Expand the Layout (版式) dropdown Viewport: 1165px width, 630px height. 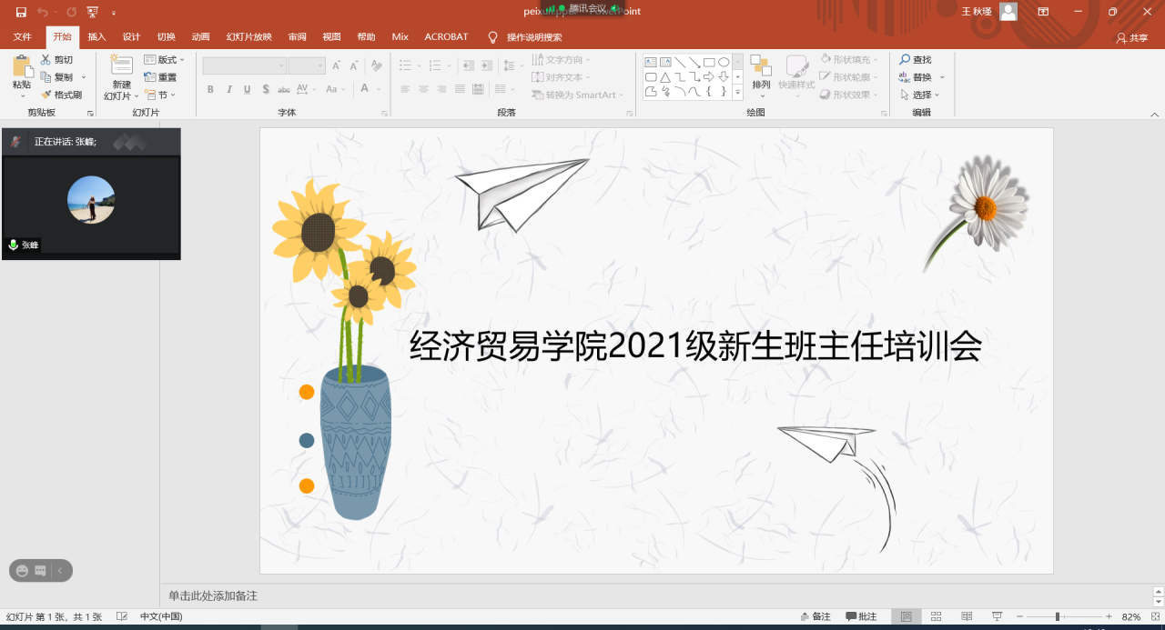point(165,60)
